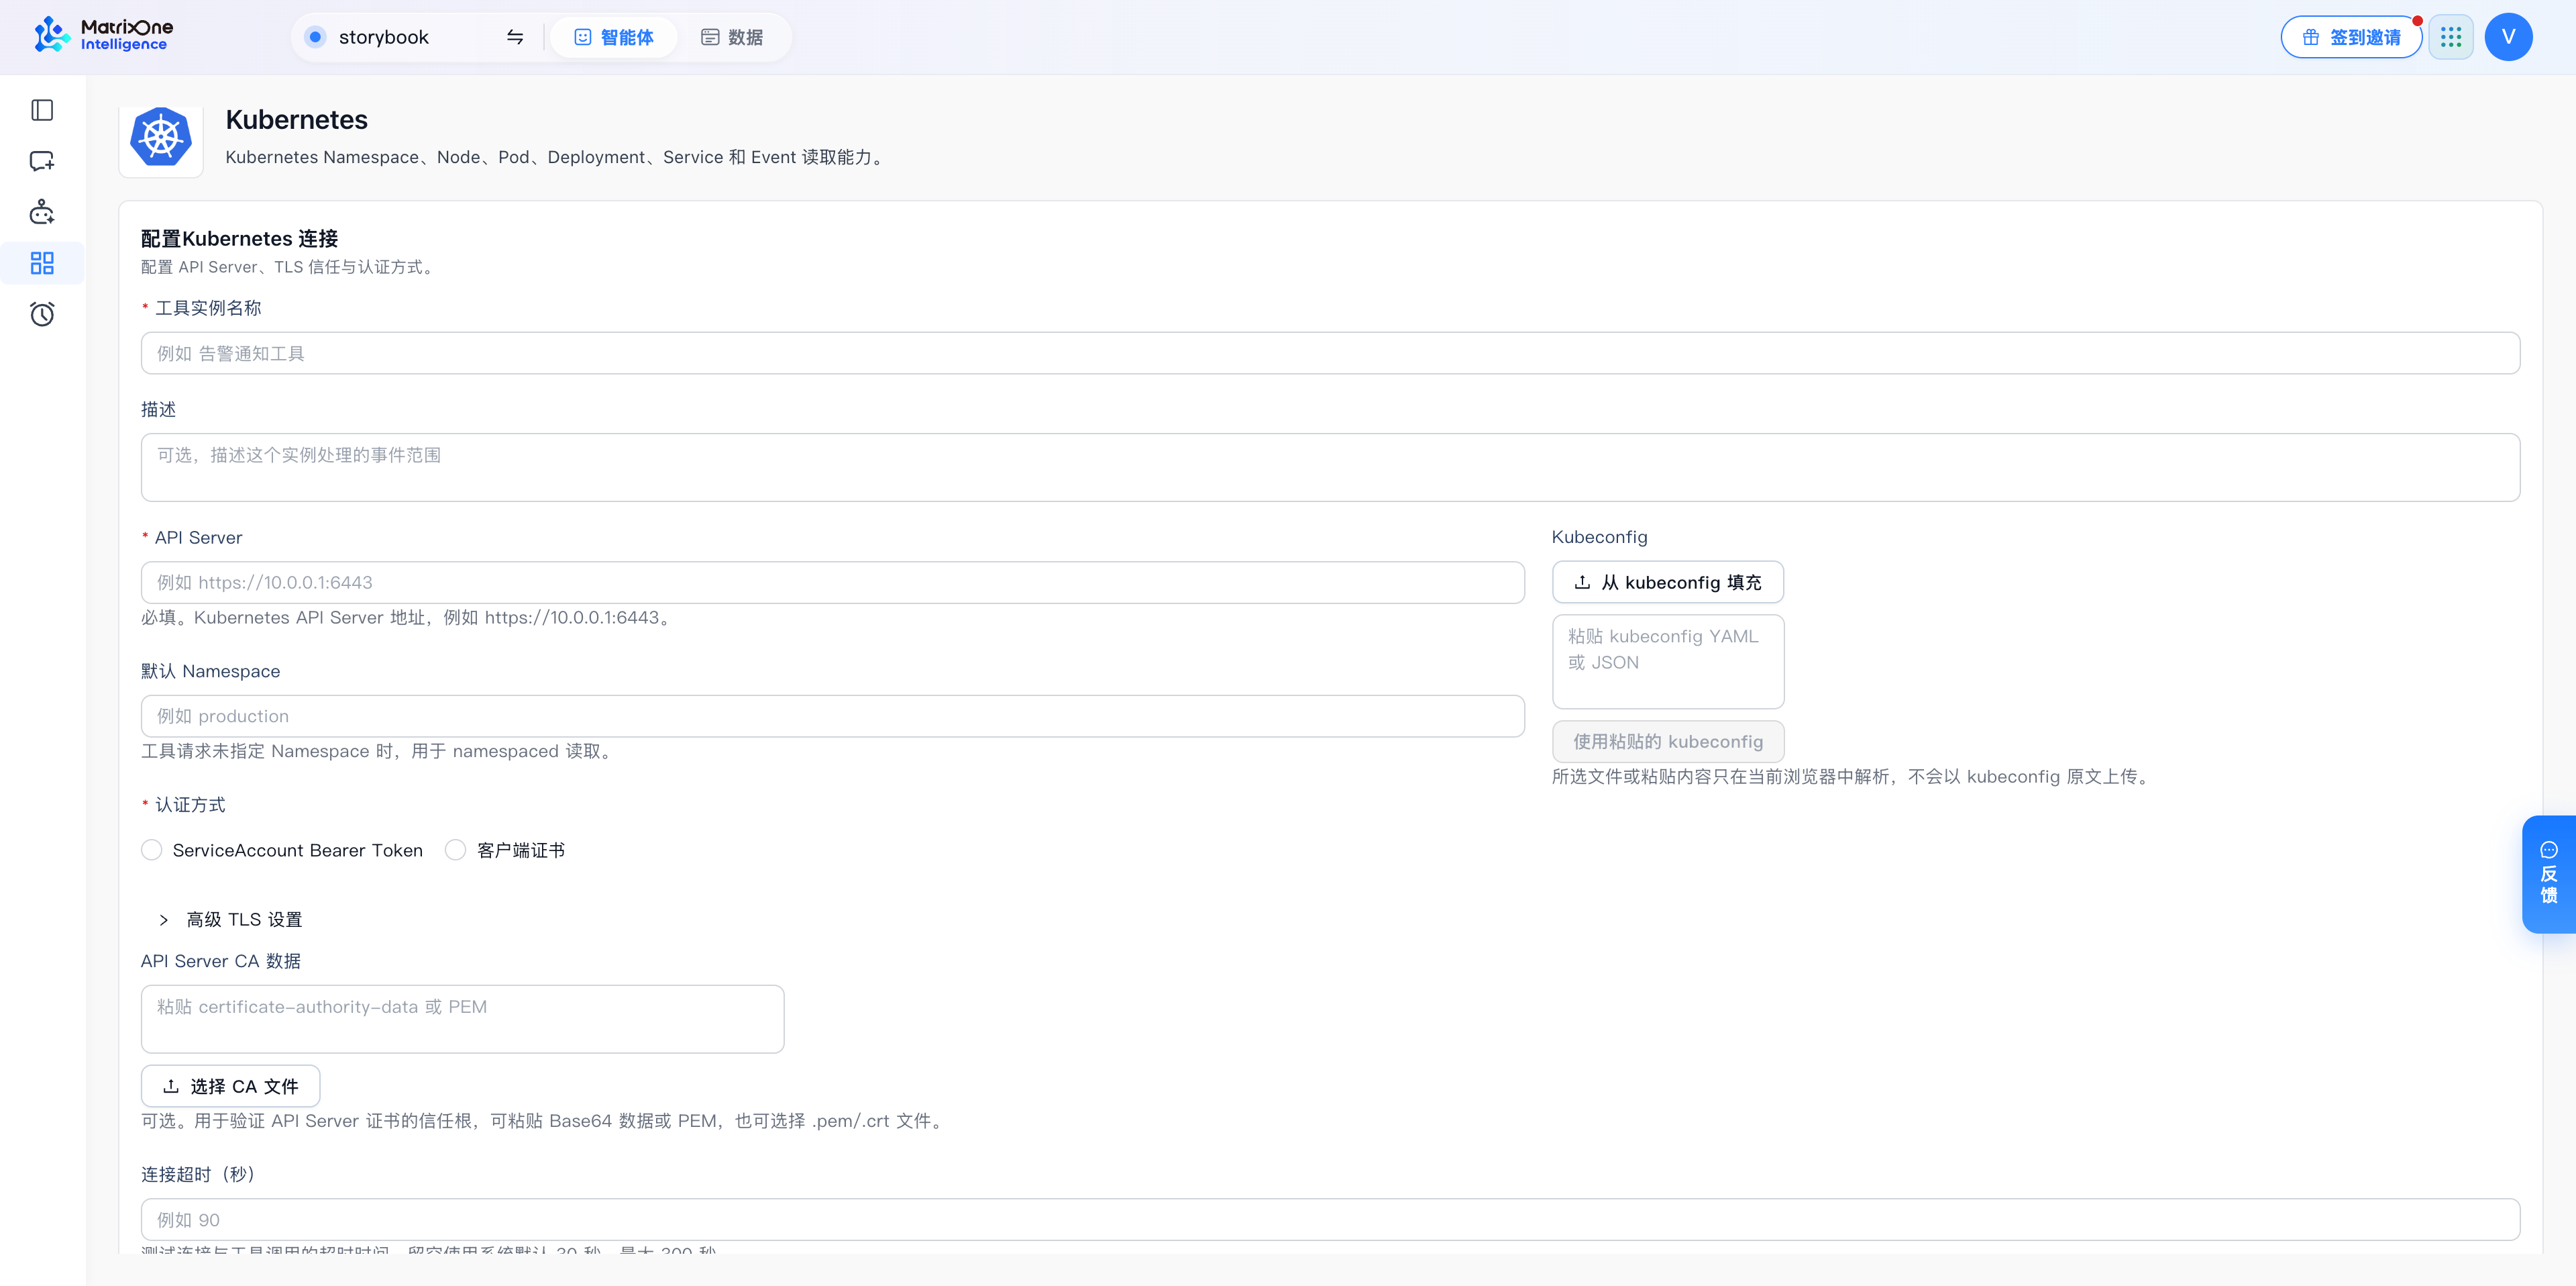Focus the 描述 text area
The height and width of the screenshot is (1286, 2576).
(x=1330, y=467)
